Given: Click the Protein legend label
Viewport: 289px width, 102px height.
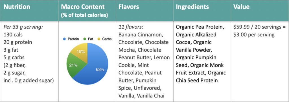Looking at the screenshot, I should tap(73, 39).
